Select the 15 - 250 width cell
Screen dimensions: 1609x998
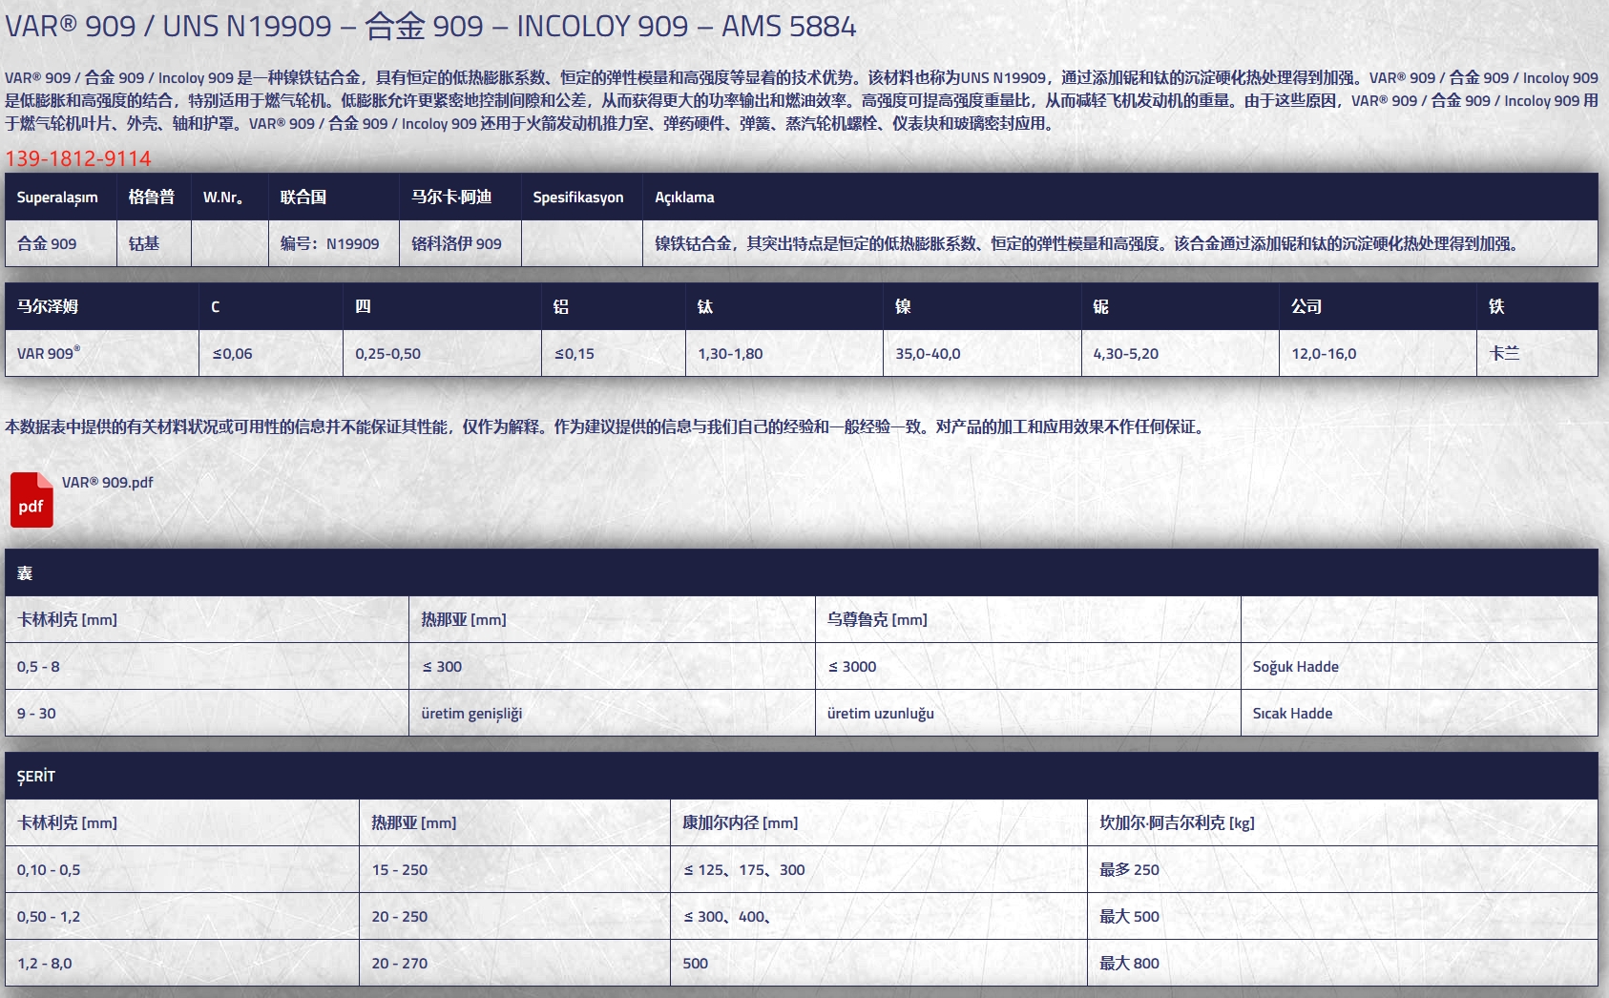pos(515,869)
